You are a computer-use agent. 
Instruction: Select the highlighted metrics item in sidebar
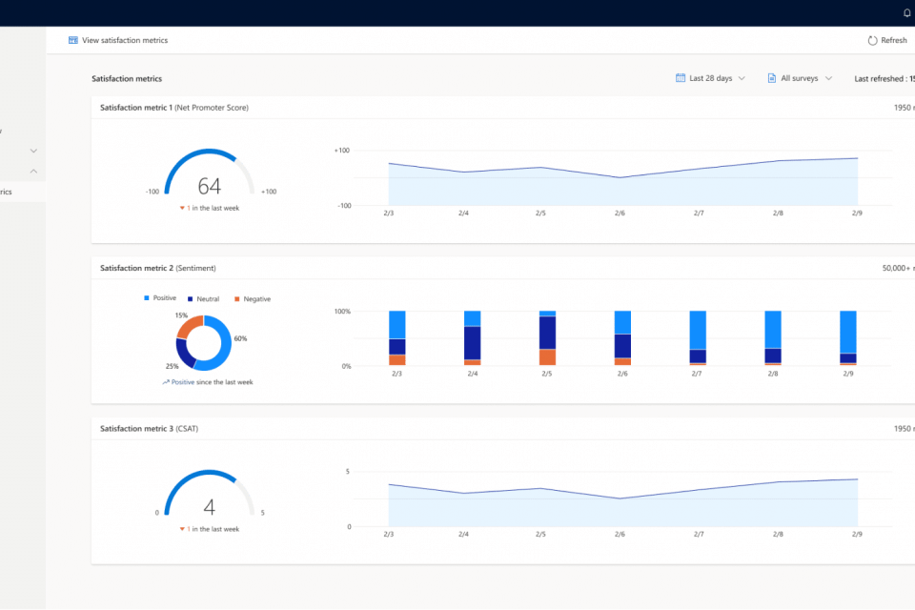coord(19,192)
